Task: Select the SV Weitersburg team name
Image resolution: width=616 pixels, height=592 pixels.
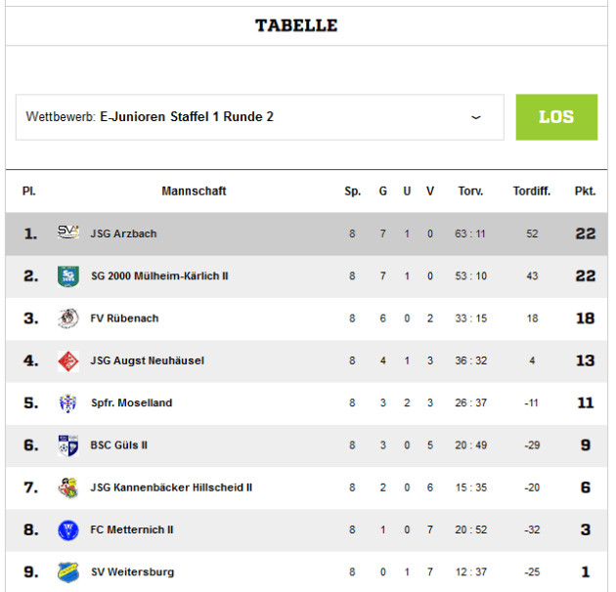Action: tap(132, 572)
